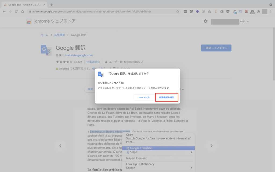
Task: Click the gauge extension showing OFF
Action: tap(252, 12)
